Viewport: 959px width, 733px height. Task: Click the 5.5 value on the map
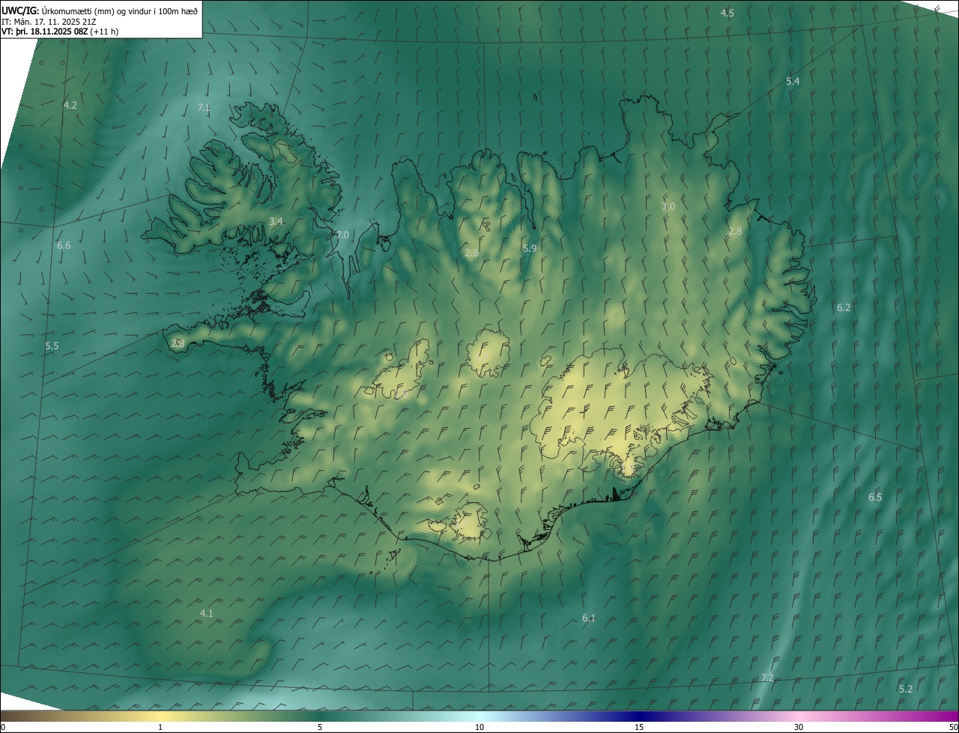coord(52,346)
